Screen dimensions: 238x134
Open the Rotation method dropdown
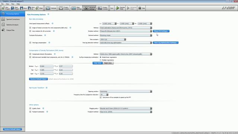126,31
